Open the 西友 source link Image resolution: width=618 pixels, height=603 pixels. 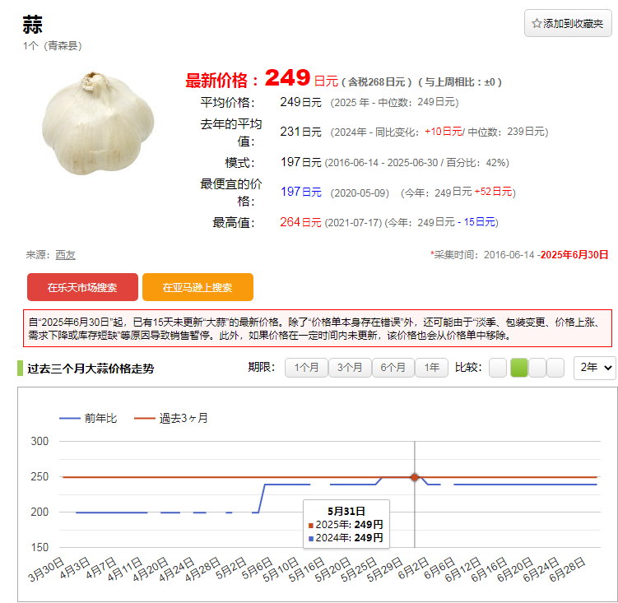click(x=65, y=255)
